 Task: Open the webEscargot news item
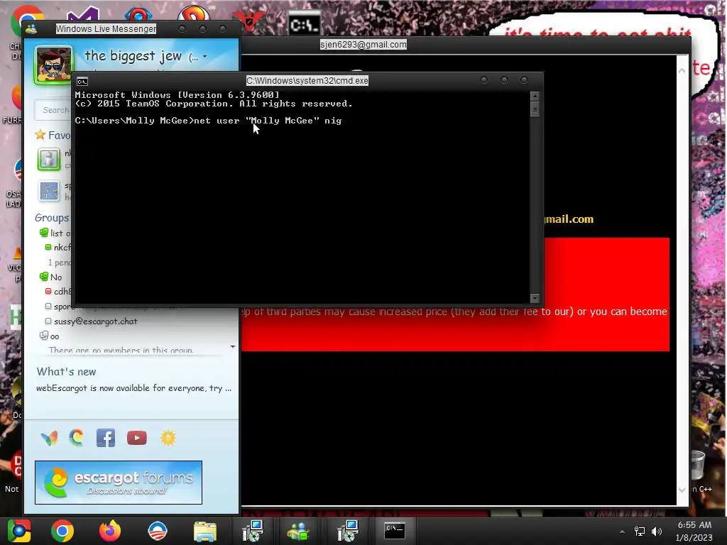(x=133, y=388)
